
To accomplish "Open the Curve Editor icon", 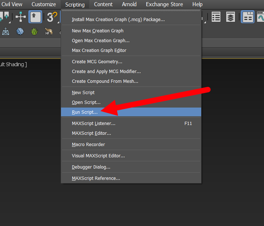I will (x=260, y=17).
